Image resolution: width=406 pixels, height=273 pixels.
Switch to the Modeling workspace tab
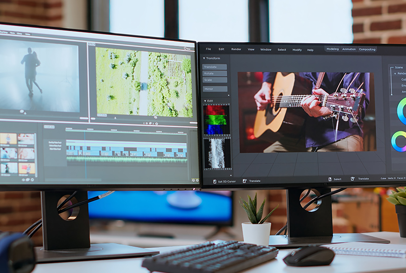pos(332,49)
